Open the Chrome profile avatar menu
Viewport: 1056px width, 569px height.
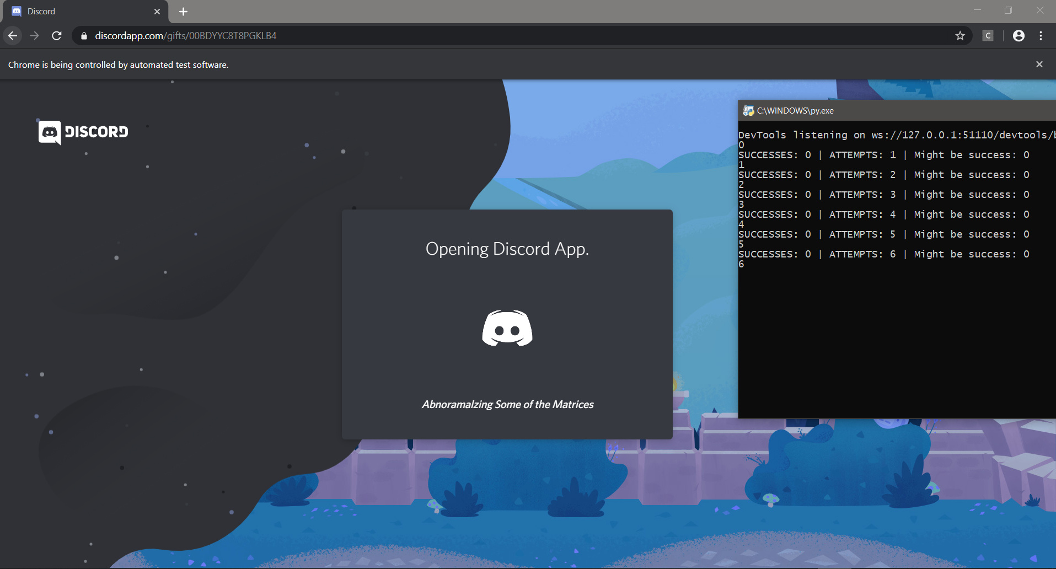click(x=1019, y=36)
